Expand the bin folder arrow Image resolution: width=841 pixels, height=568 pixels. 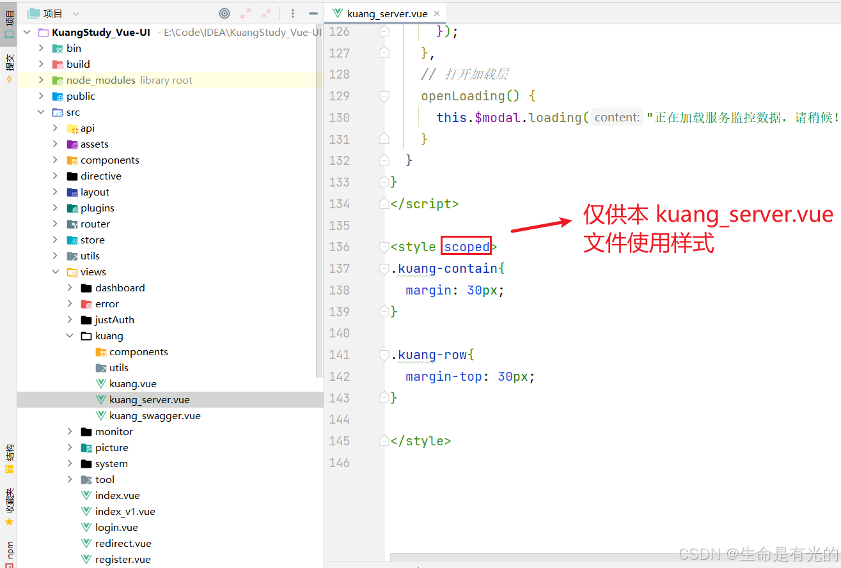[x=41, y=48]
